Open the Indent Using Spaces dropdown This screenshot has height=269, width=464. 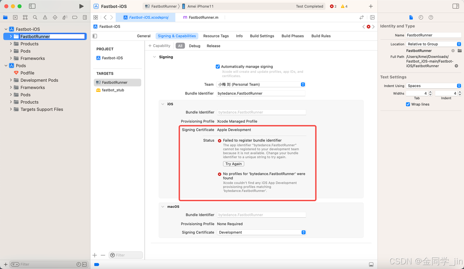(434, 86)
